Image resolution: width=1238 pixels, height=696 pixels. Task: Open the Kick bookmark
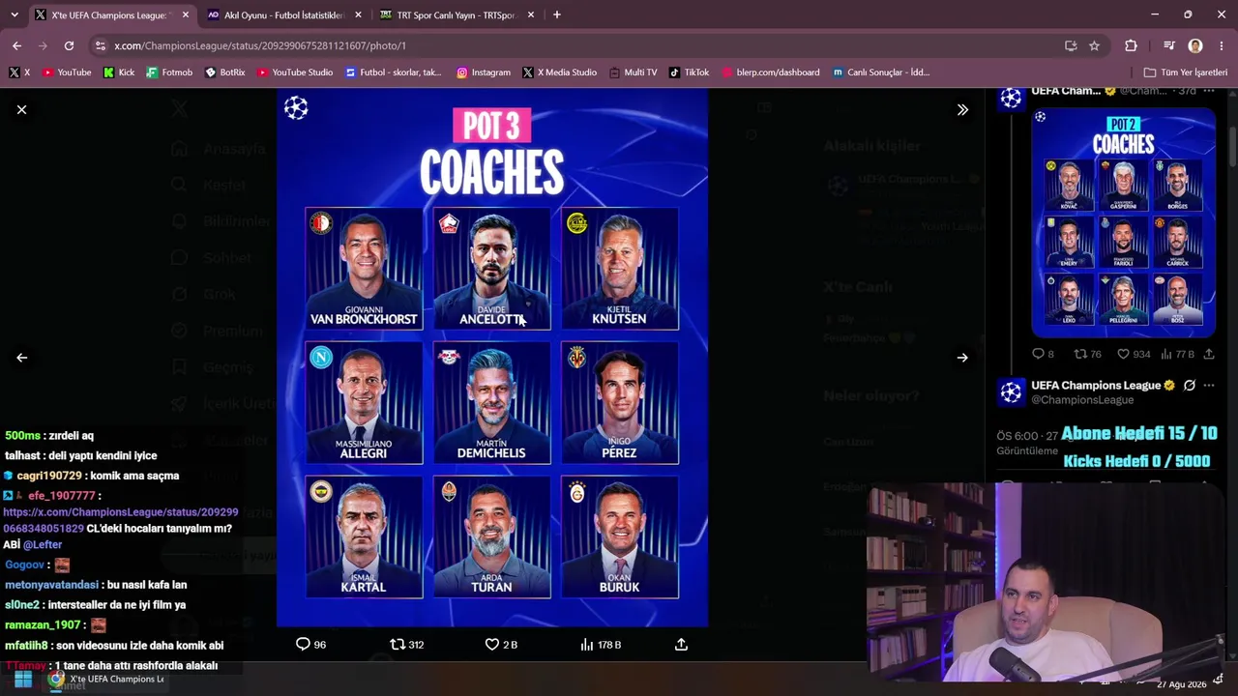(x=119, y=72)
